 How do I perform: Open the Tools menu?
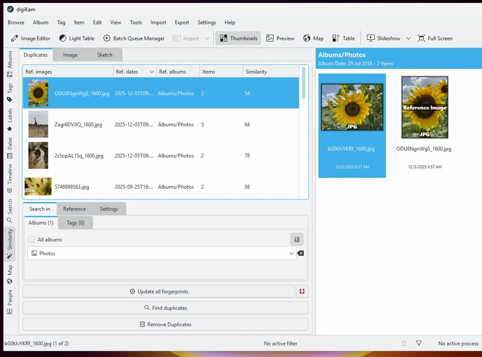point(136,23)
